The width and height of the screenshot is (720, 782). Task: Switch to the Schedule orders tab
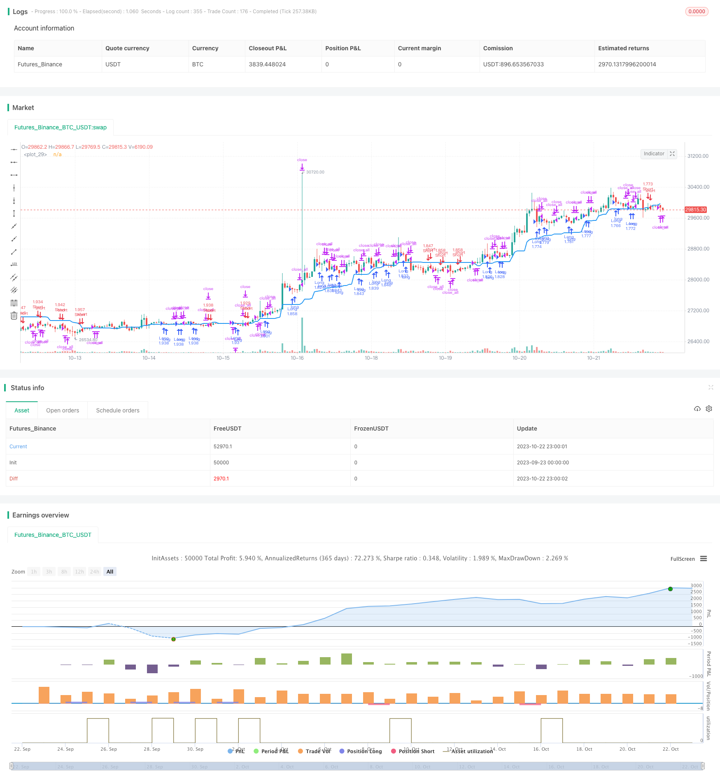click(118, 410)
